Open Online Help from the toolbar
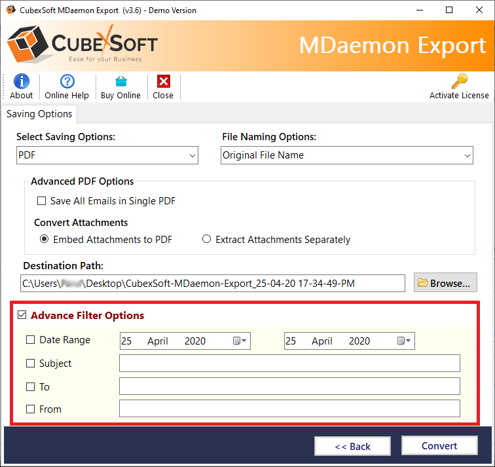Image resolution: width=495 pixels, height=467 pixels. (67, 82)
